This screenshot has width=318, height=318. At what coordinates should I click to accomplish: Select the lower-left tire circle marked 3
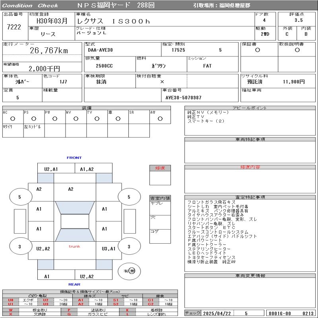click(20, 246)
